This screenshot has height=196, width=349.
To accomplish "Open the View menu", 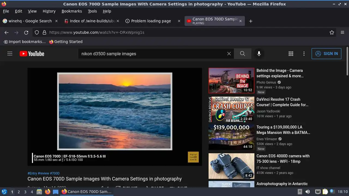I will pos(32,11).
